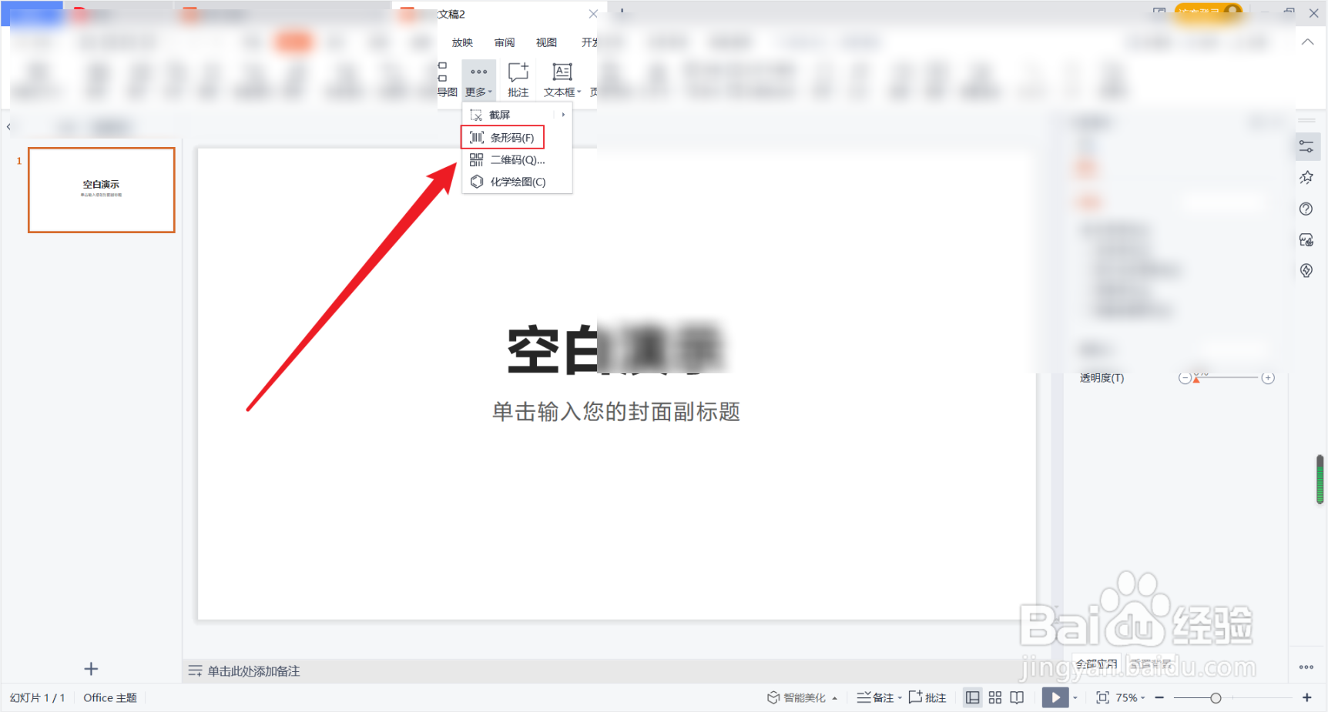Click the hexagon icon beside 化学绘图
Viewport: 1328px width, 712px height.
pyautogui.click(x=477, y=182)
